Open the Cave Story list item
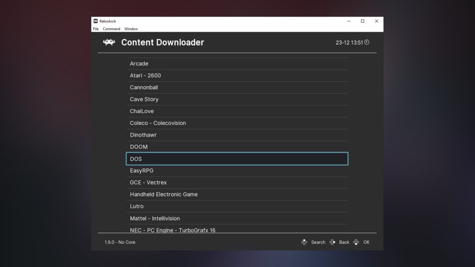 coord(237,99)
